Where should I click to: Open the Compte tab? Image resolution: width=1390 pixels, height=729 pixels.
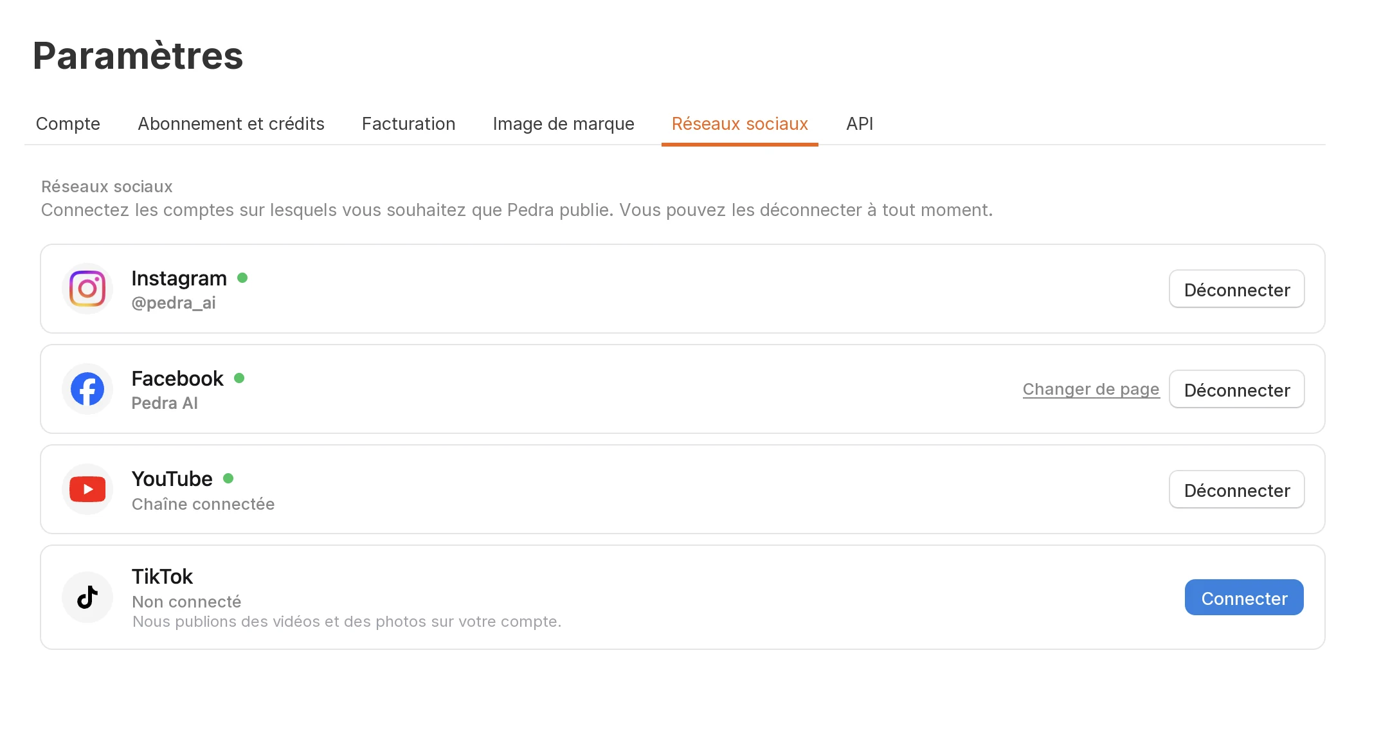(68, 123)
